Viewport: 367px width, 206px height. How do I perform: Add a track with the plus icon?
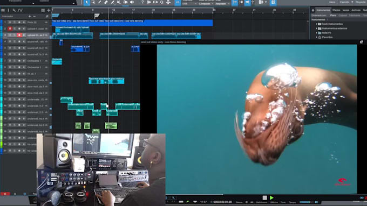pyautogui.click(x=49, y=10)
